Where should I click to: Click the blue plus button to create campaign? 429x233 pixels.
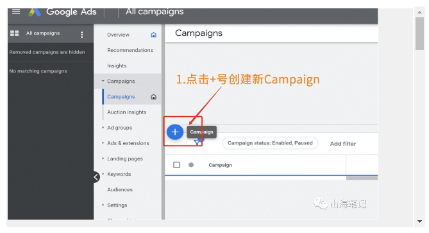click(175, 132)
